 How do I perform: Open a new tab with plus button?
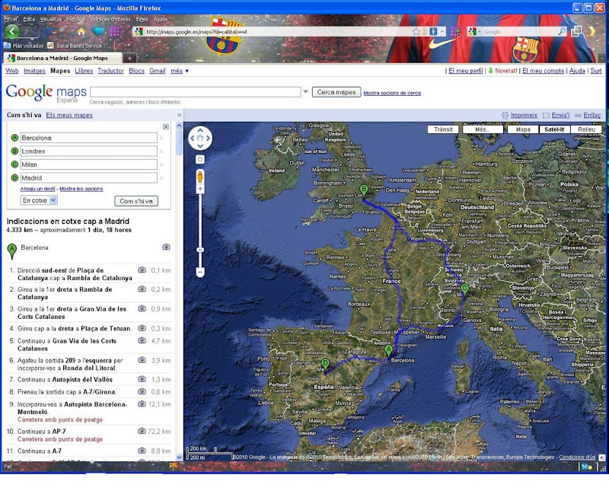[129, 59]
